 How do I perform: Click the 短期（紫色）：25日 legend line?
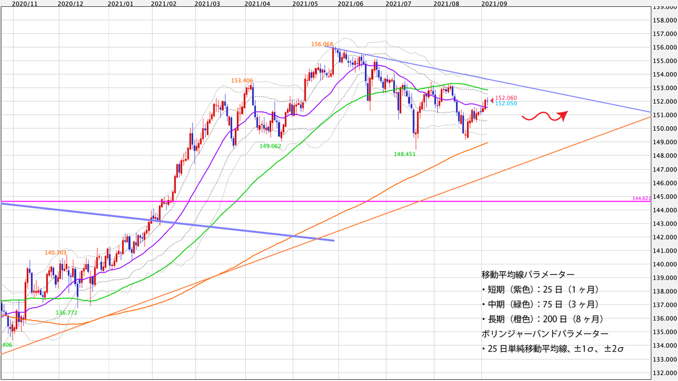(x=540, y=290)
